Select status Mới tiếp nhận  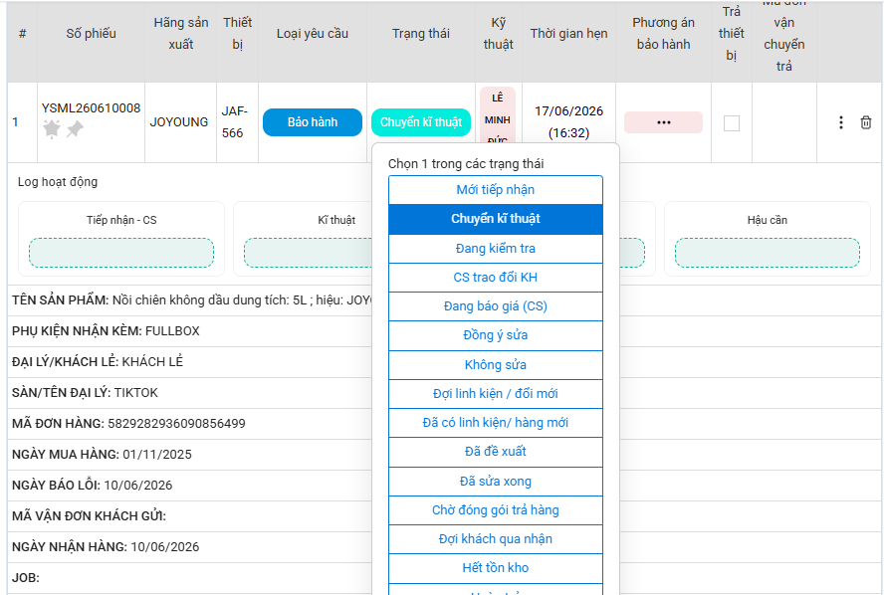coord(496,190)
